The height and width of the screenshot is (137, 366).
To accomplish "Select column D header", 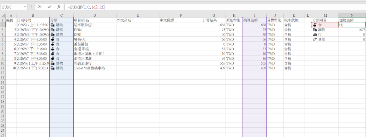I will click(x=95, y=15).
